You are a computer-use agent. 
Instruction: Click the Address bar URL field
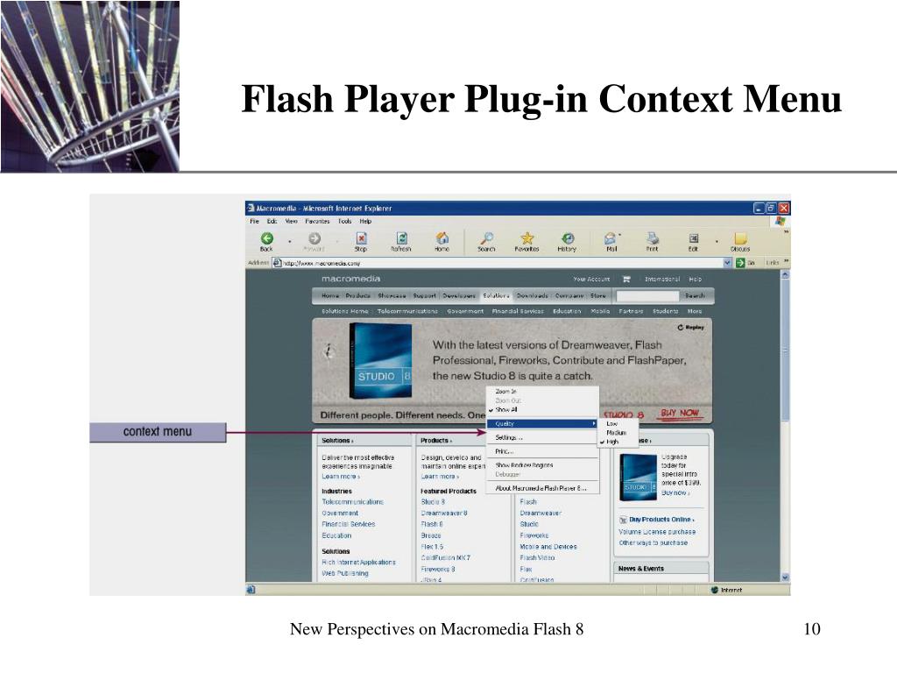[x=502, y=263]
